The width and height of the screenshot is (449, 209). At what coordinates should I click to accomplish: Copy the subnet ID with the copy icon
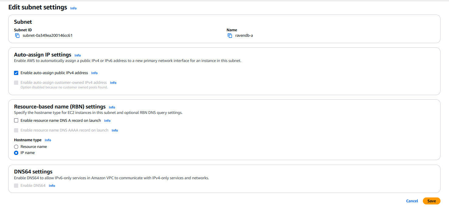click(17, 36)
